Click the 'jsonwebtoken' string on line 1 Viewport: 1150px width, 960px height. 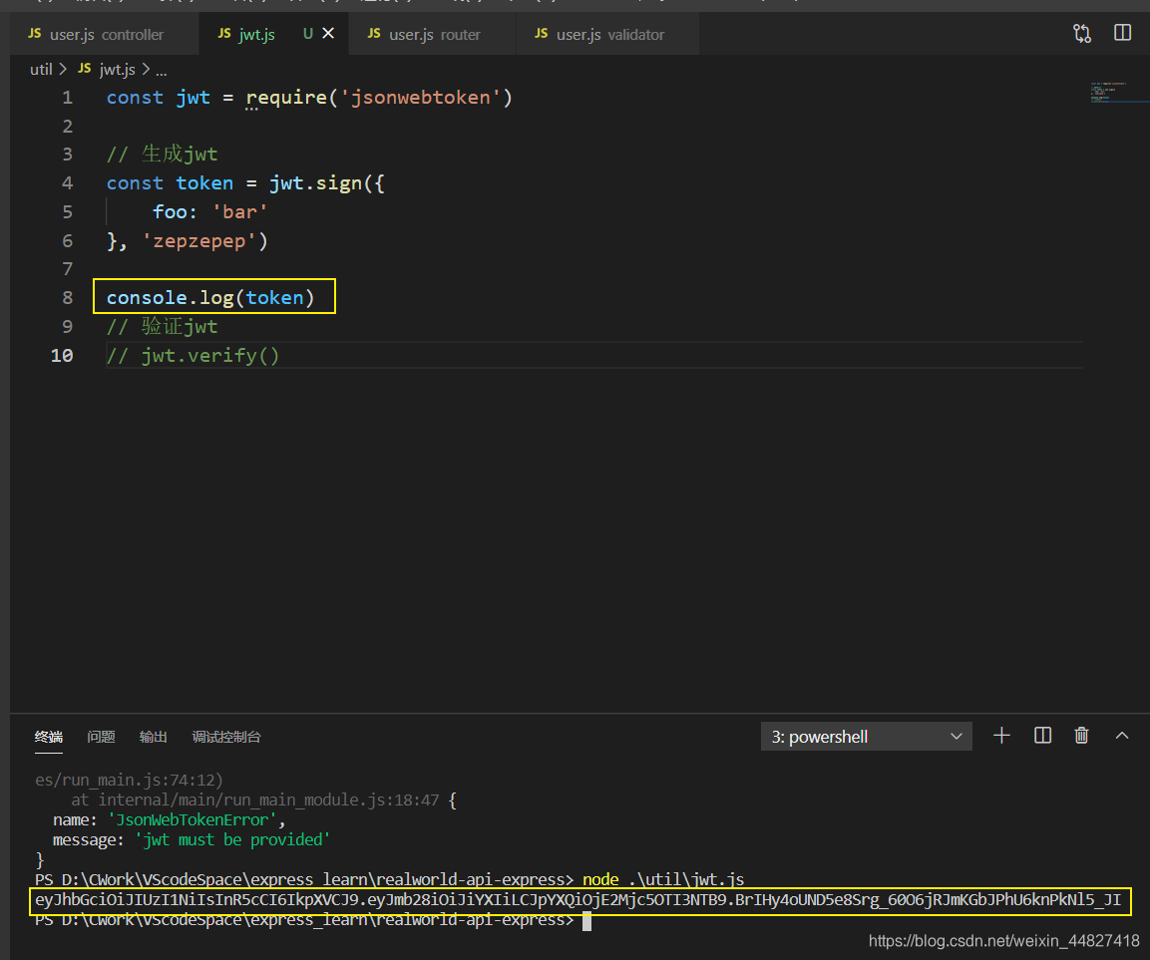point(420,98)
